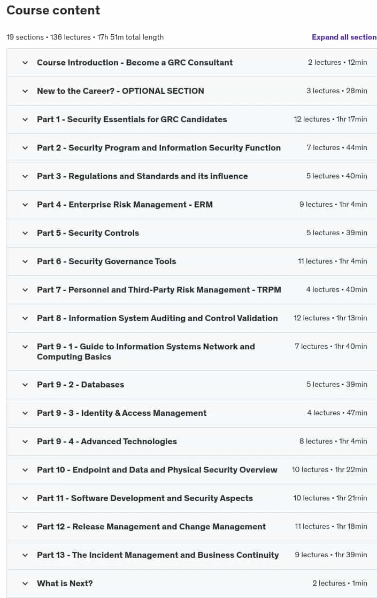Expand all sections of the course
This screenshot has height=598, width=377.
344,37
